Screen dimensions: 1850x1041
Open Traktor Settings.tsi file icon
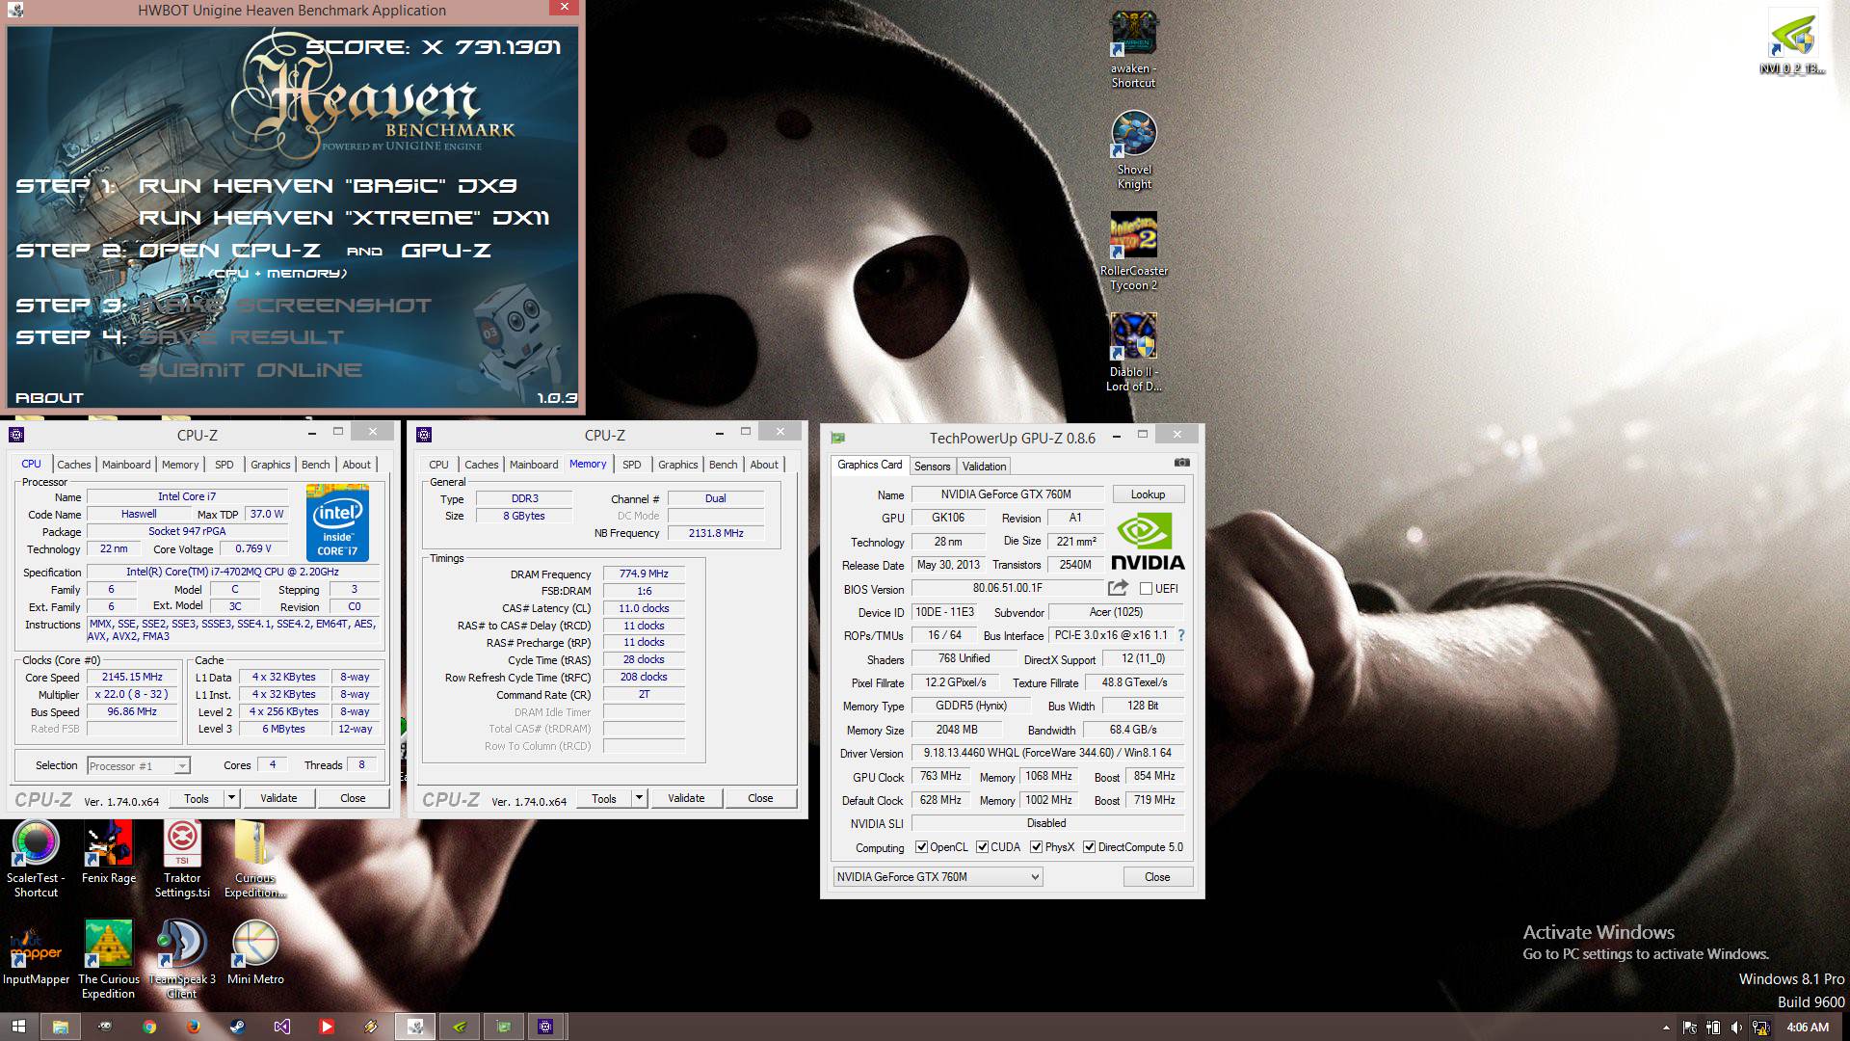pyautogui.click(x=182, y=860)
